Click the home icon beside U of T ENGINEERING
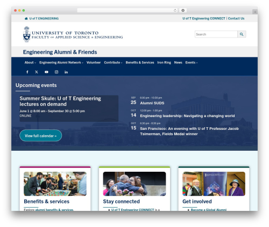Image resolution: width=269 pixels, height=227 pixels. (26, 18)
